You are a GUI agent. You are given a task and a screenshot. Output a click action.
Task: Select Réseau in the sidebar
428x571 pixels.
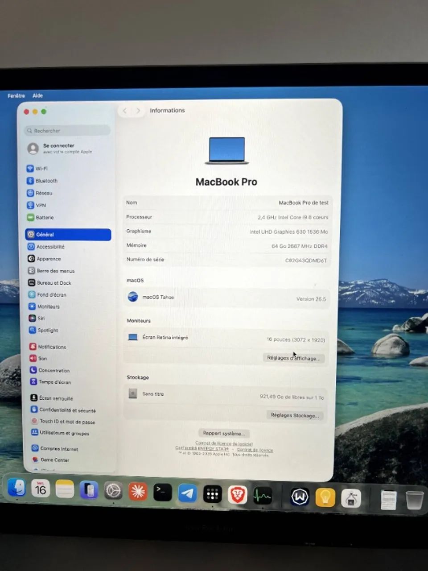pos(40,193)
